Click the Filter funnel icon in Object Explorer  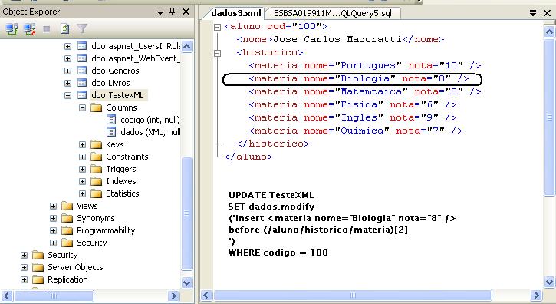(x=82, y=28)
